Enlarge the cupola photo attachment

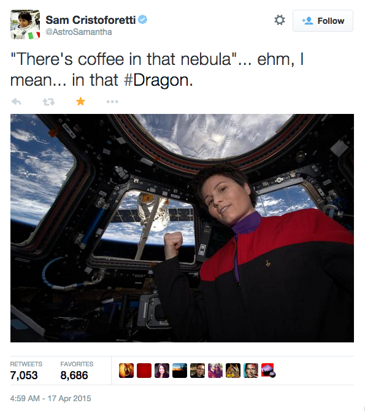(x=182, y=228)
